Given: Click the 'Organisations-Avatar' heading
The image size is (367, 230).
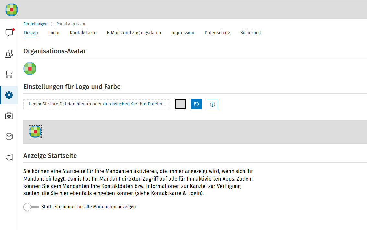Looking at the screenshot, I should pyautogui.click(x=54, y=51).
